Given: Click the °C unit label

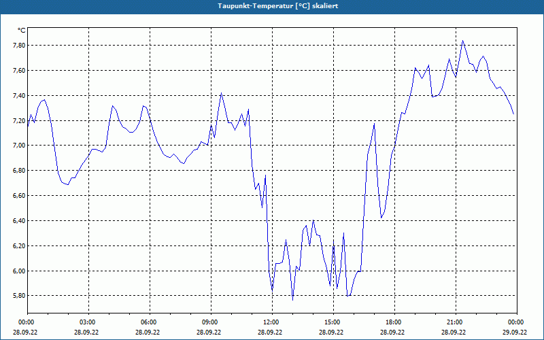Looking at the screenshot, I should pyautogui.click(x=21, y=31).
